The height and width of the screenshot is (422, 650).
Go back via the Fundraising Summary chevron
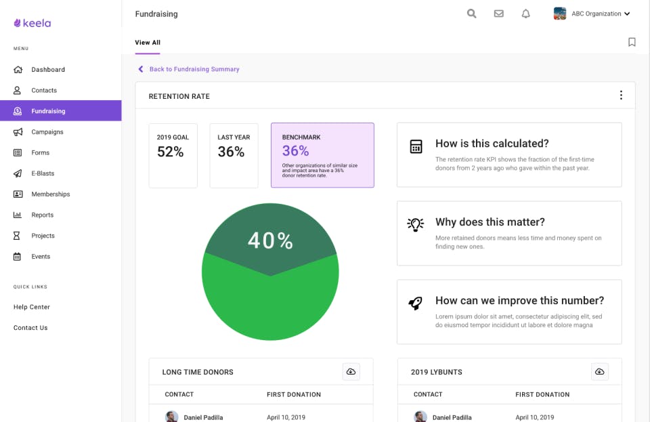[141, 69]
